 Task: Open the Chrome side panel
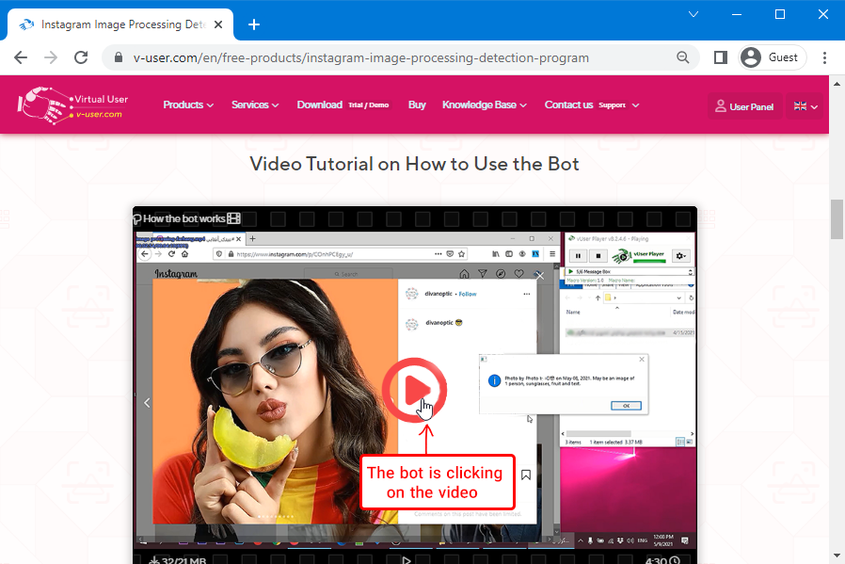click(721, 57)
